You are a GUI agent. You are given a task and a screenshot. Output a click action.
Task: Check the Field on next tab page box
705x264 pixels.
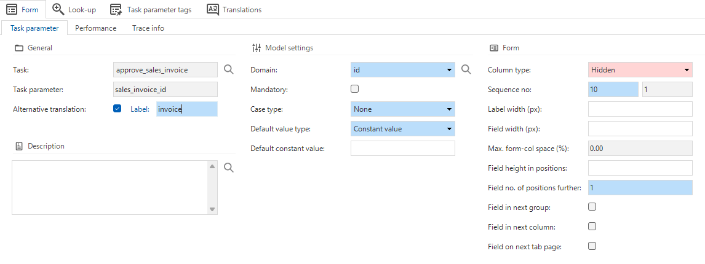pos(592,246)
